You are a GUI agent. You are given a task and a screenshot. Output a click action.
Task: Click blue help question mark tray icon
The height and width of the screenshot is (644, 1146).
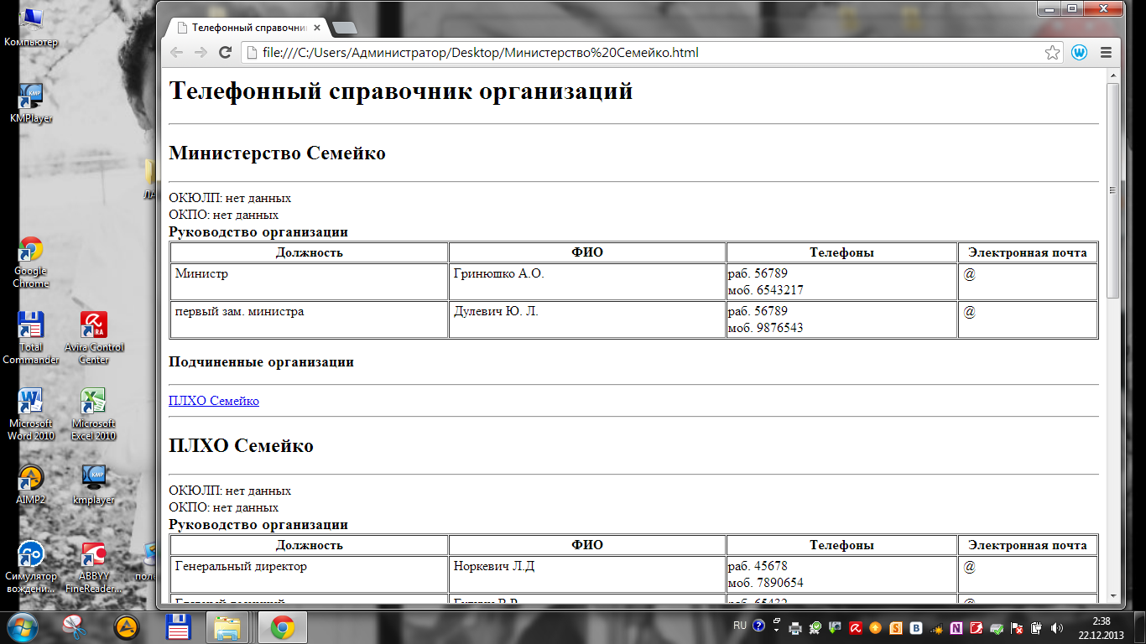coord(758,626)
